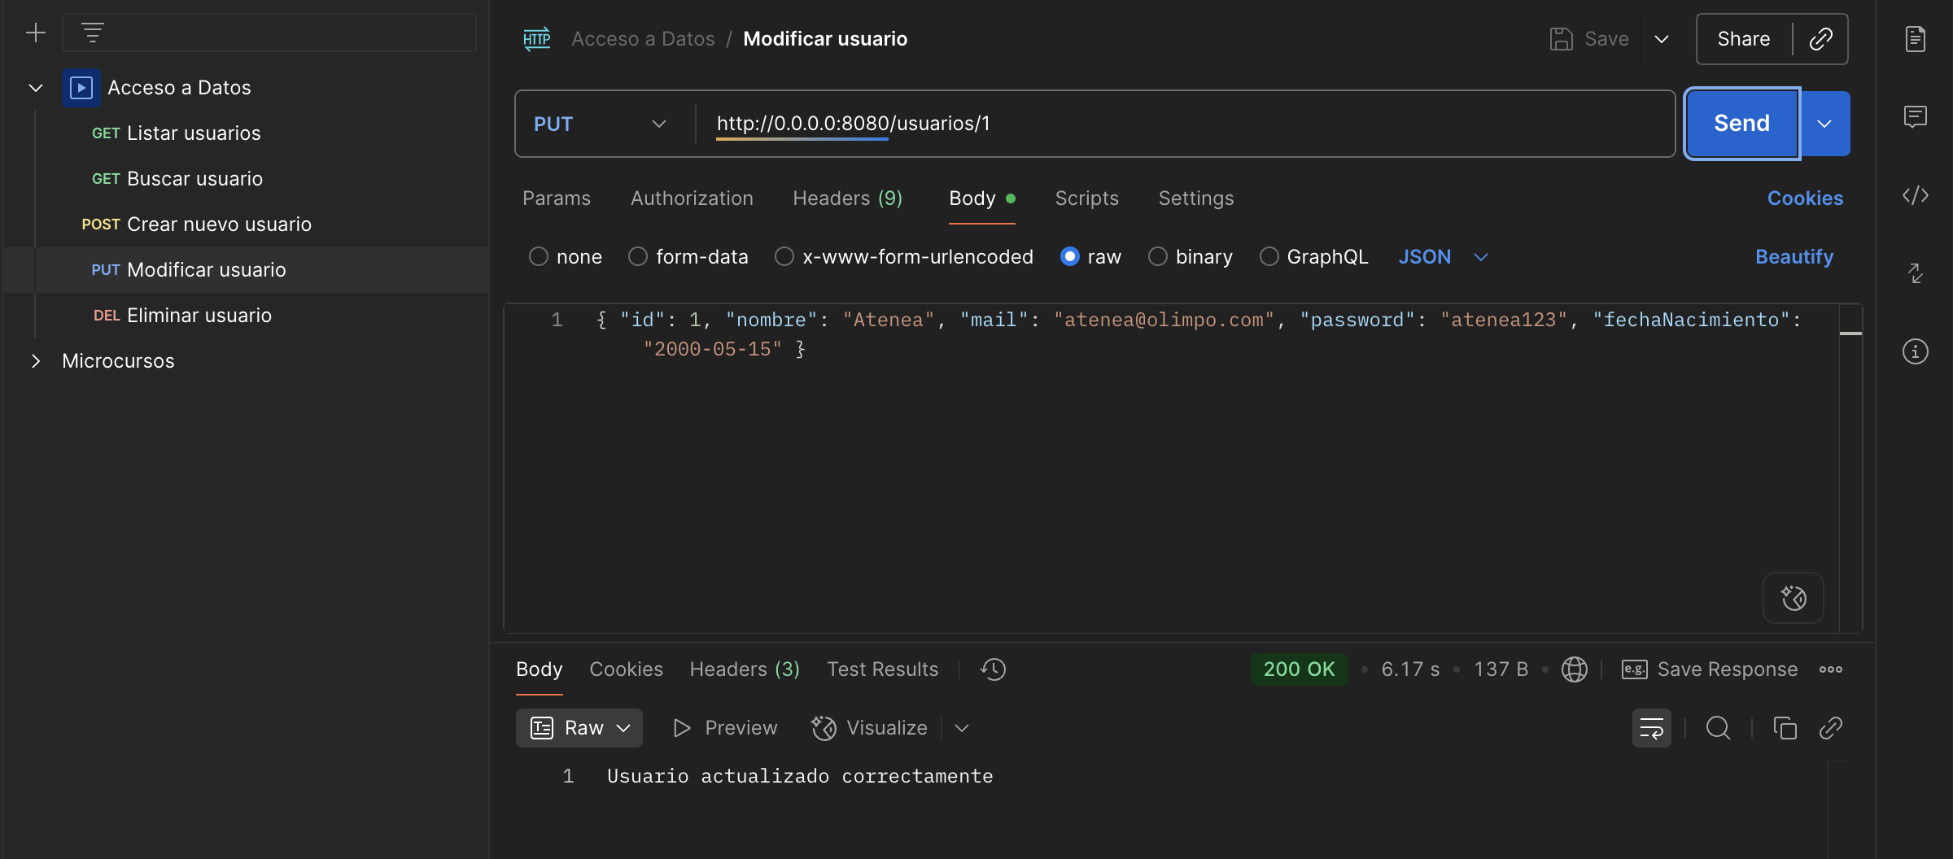The height and width of the screenshot is (859, 1953).
Task: Open the PUT HTTP method dropdown
Action: [601, 124]
